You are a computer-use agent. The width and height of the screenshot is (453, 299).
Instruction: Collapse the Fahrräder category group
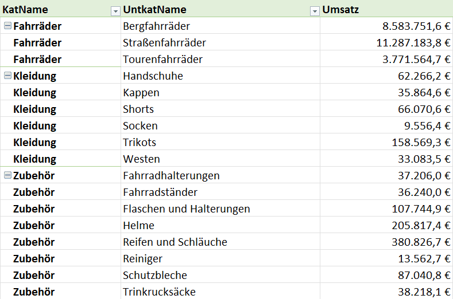pos(7,26)
